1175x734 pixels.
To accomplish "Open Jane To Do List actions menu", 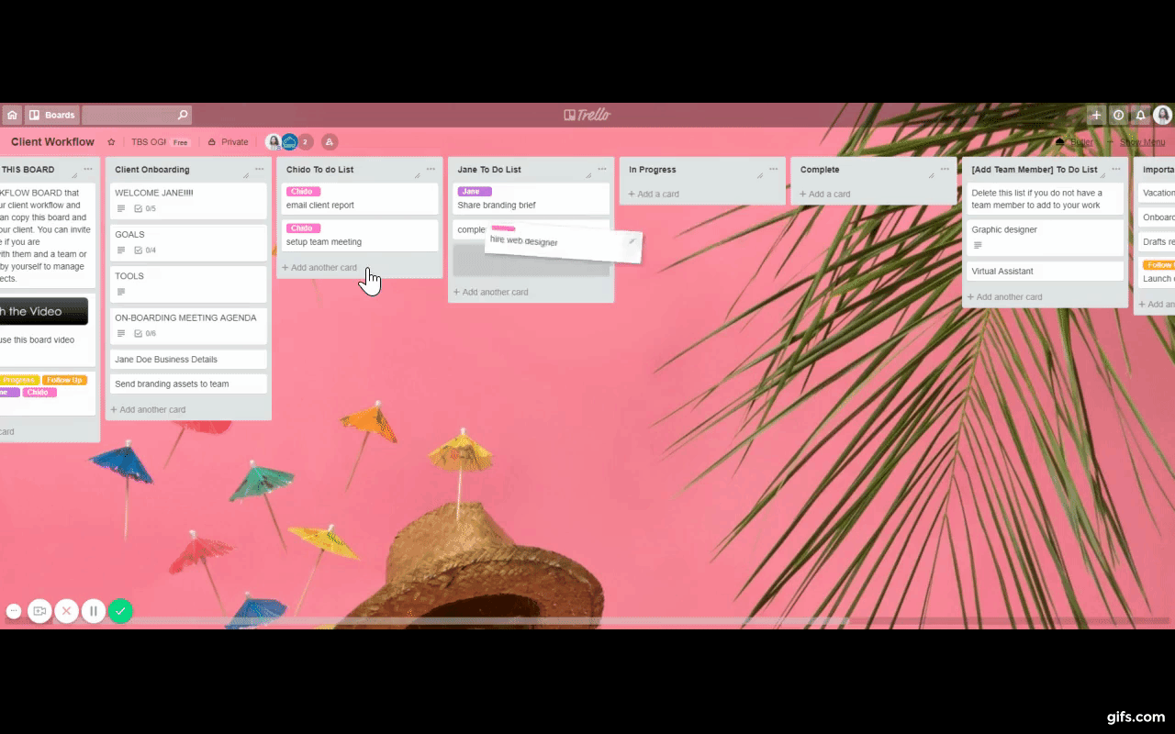I will tap(602, 169).
